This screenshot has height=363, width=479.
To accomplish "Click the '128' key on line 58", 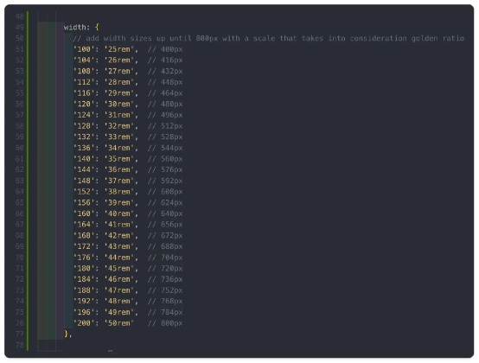I will coord(84,126).
